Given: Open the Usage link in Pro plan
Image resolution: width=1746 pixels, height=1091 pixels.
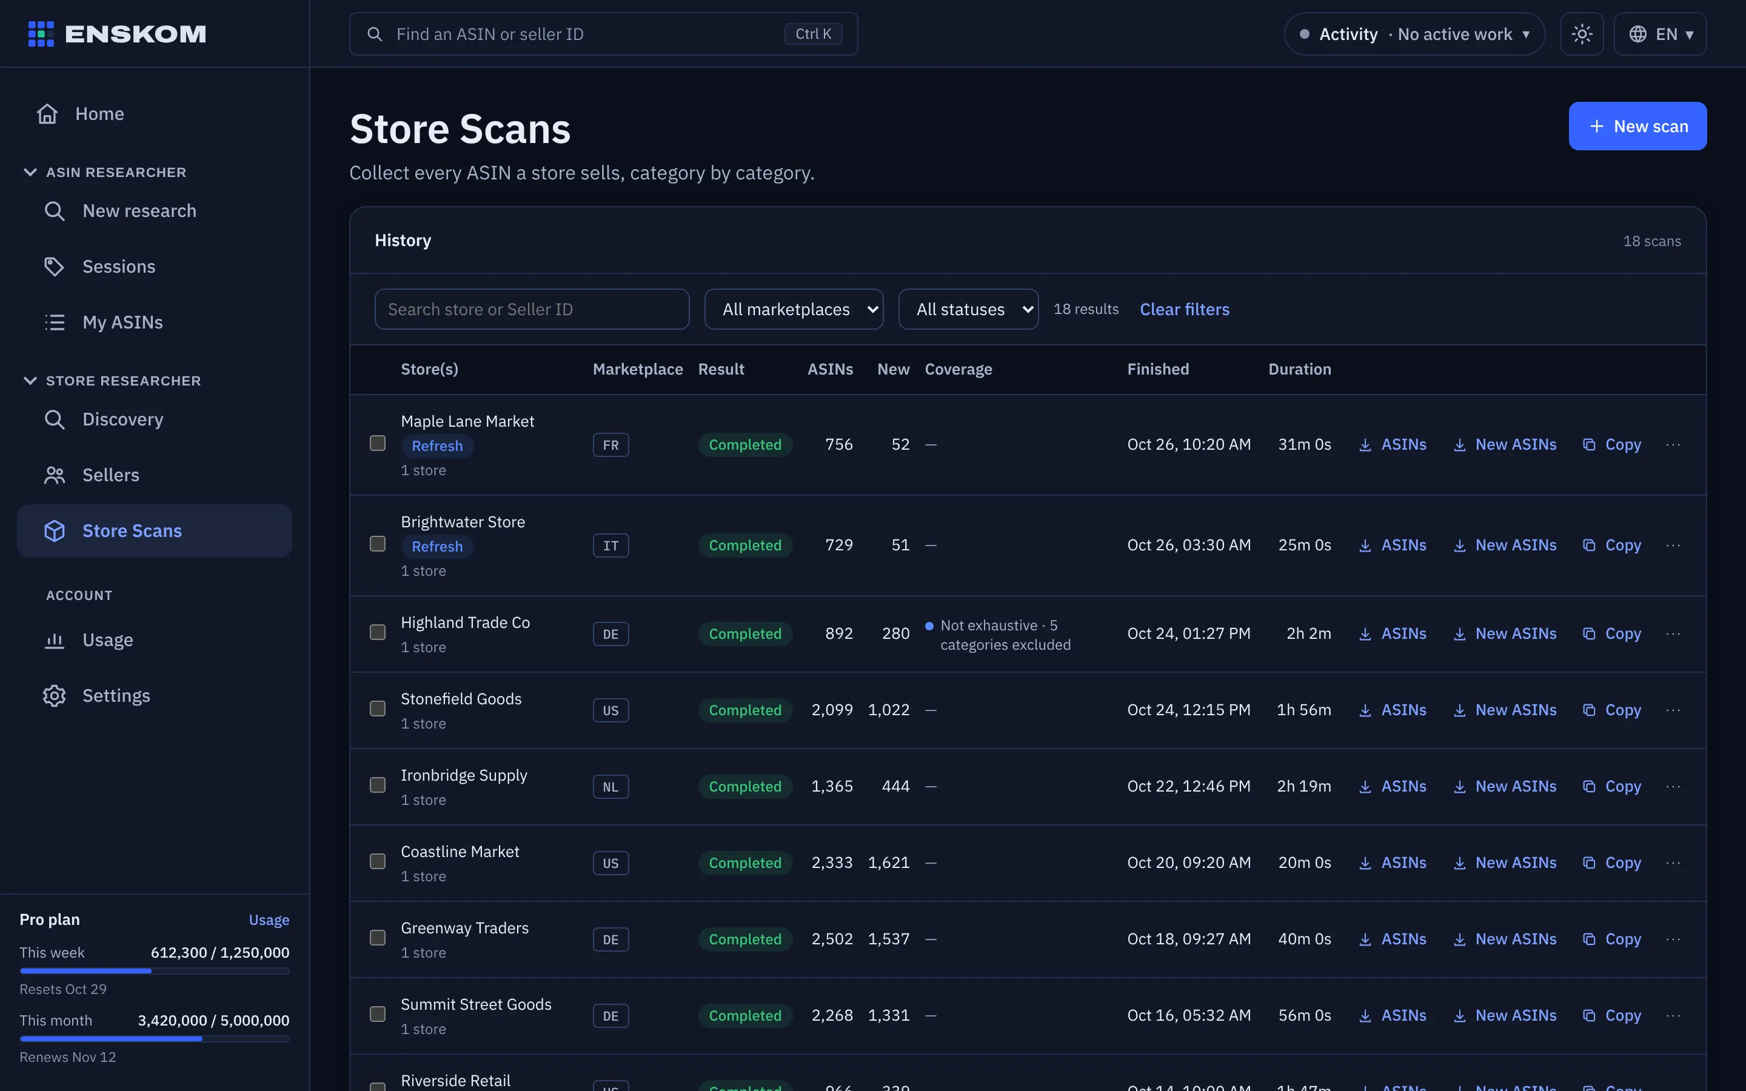Looking at the screenshot, I should point(269,920).
